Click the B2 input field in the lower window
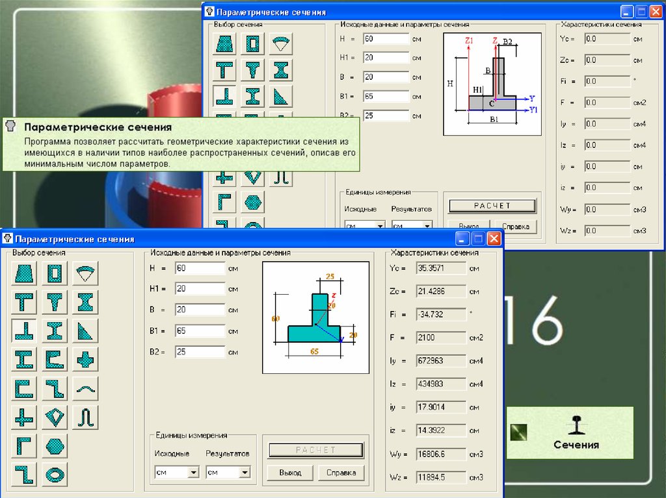 coord(200,352)
